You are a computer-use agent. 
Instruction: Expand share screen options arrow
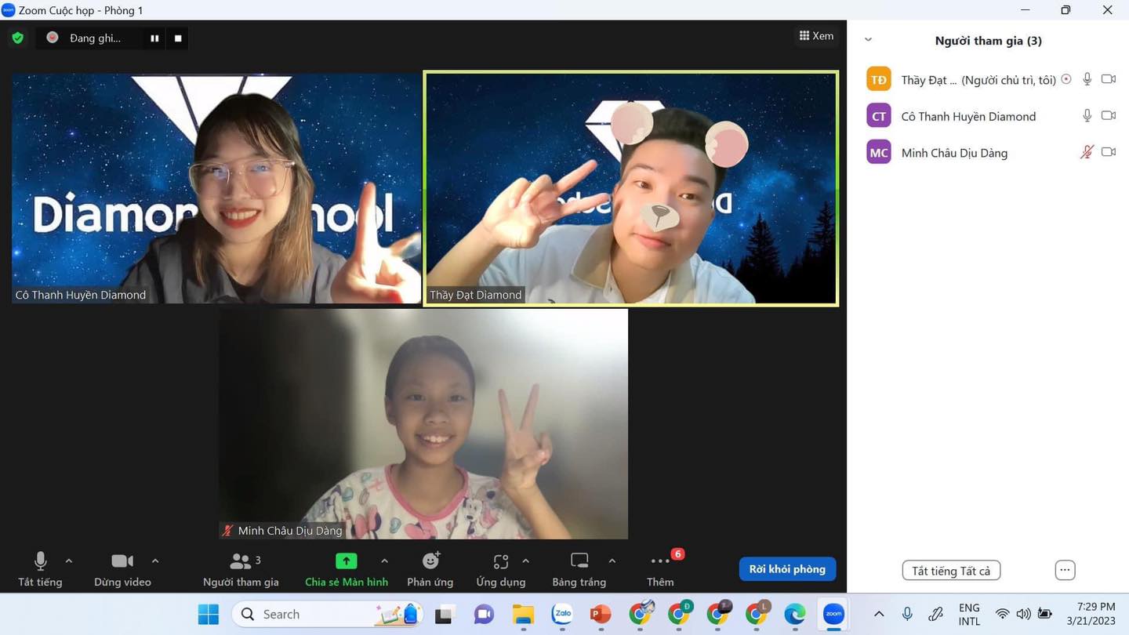pyautogui.click(x=384, y=561)
